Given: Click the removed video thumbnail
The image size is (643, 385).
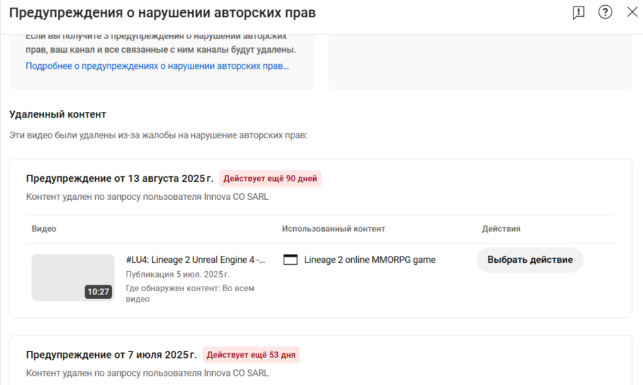Looking at the screenshot, I should [73, 278].
